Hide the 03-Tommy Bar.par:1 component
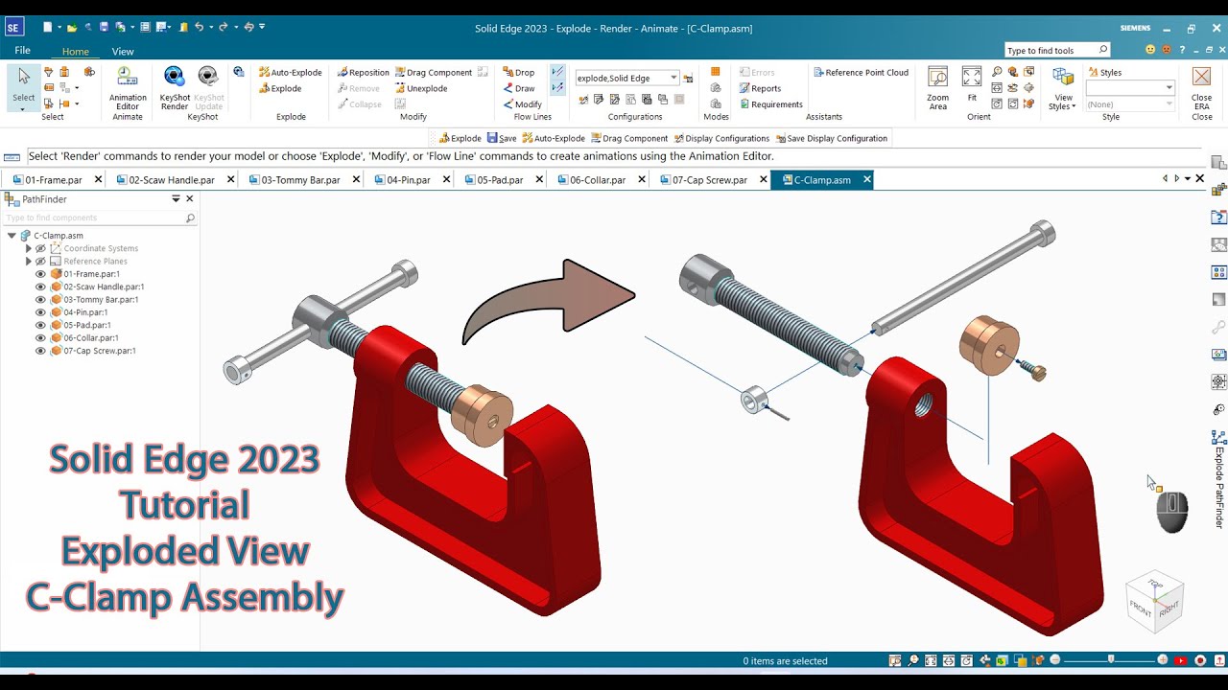1228x690 pixels. (x=40, y=300)
